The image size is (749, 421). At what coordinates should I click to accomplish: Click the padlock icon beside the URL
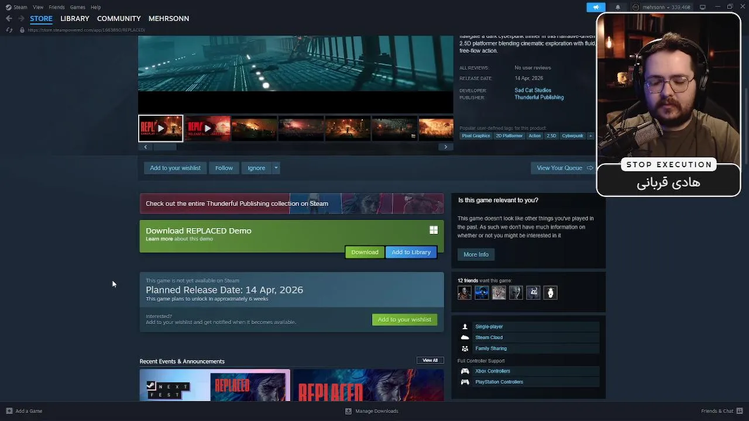22,30
